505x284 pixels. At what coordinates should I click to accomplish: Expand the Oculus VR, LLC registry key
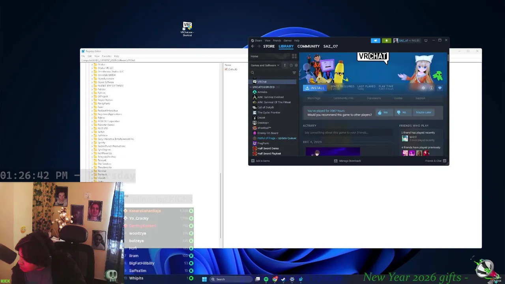point(92,68)
